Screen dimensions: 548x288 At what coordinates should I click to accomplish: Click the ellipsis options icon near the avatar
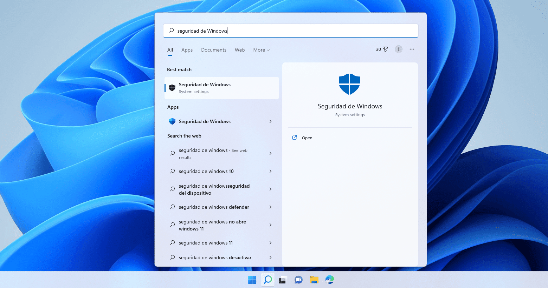[x=412, y=49]
